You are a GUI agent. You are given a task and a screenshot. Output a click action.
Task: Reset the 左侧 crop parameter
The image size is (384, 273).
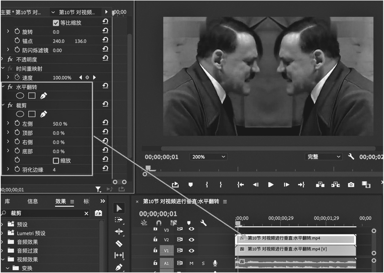pos(105,122)
